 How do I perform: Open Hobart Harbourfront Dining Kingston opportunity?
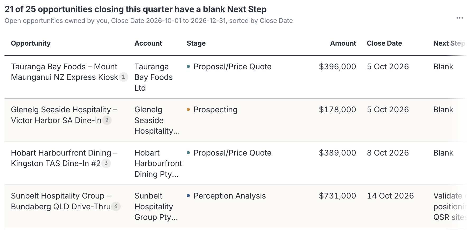pos(64,158)
